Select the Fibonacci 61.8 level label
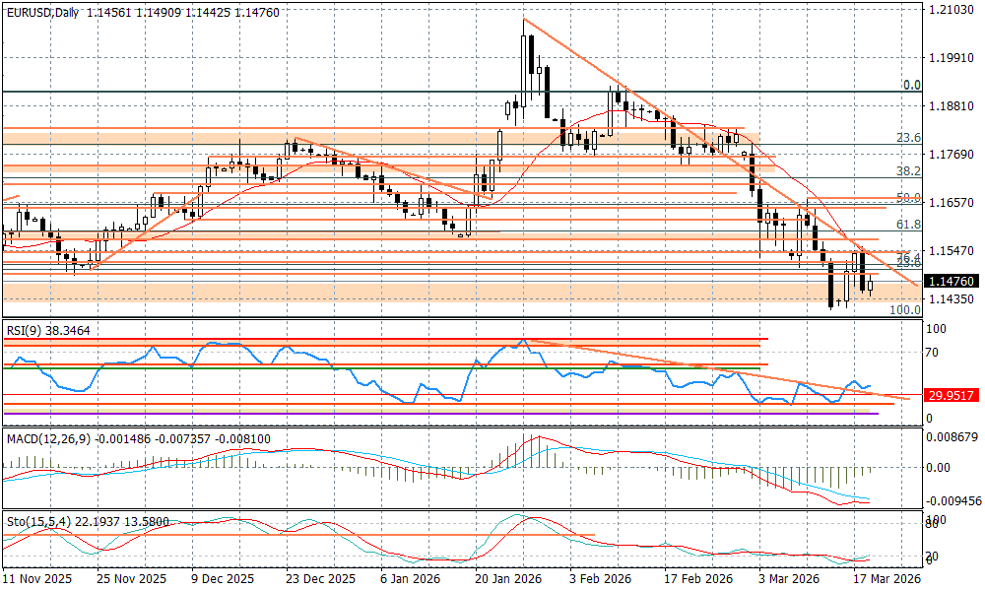Screen dimensions: 985x591 pos(907,225)
